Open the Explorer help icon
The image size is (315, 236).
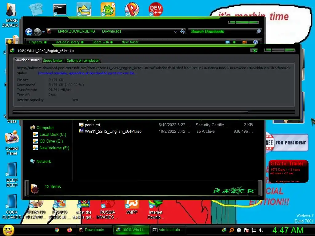(256, 42)
